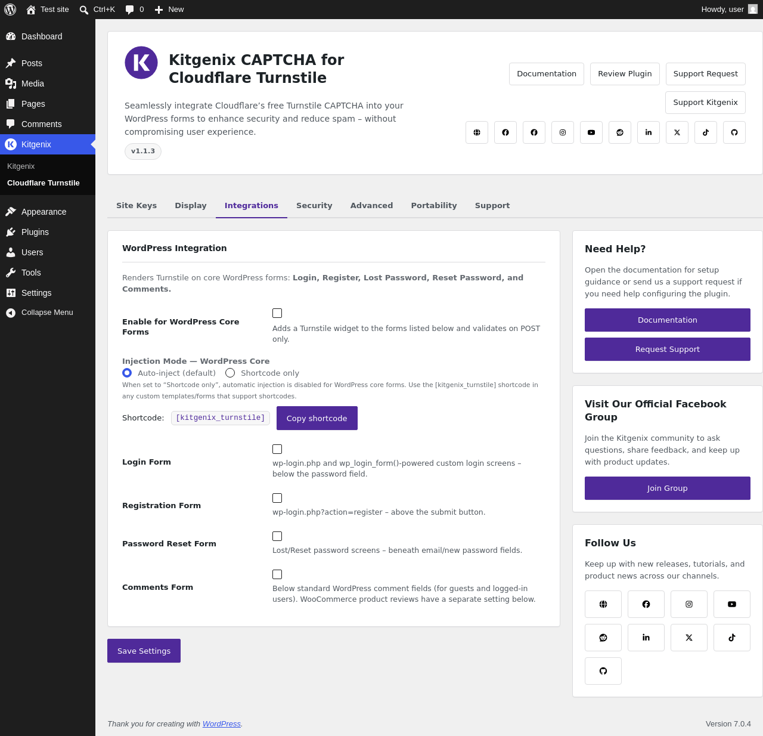Open Pages in the sidebar menu
Screen dimensions: 763x736
coord(48,104)
